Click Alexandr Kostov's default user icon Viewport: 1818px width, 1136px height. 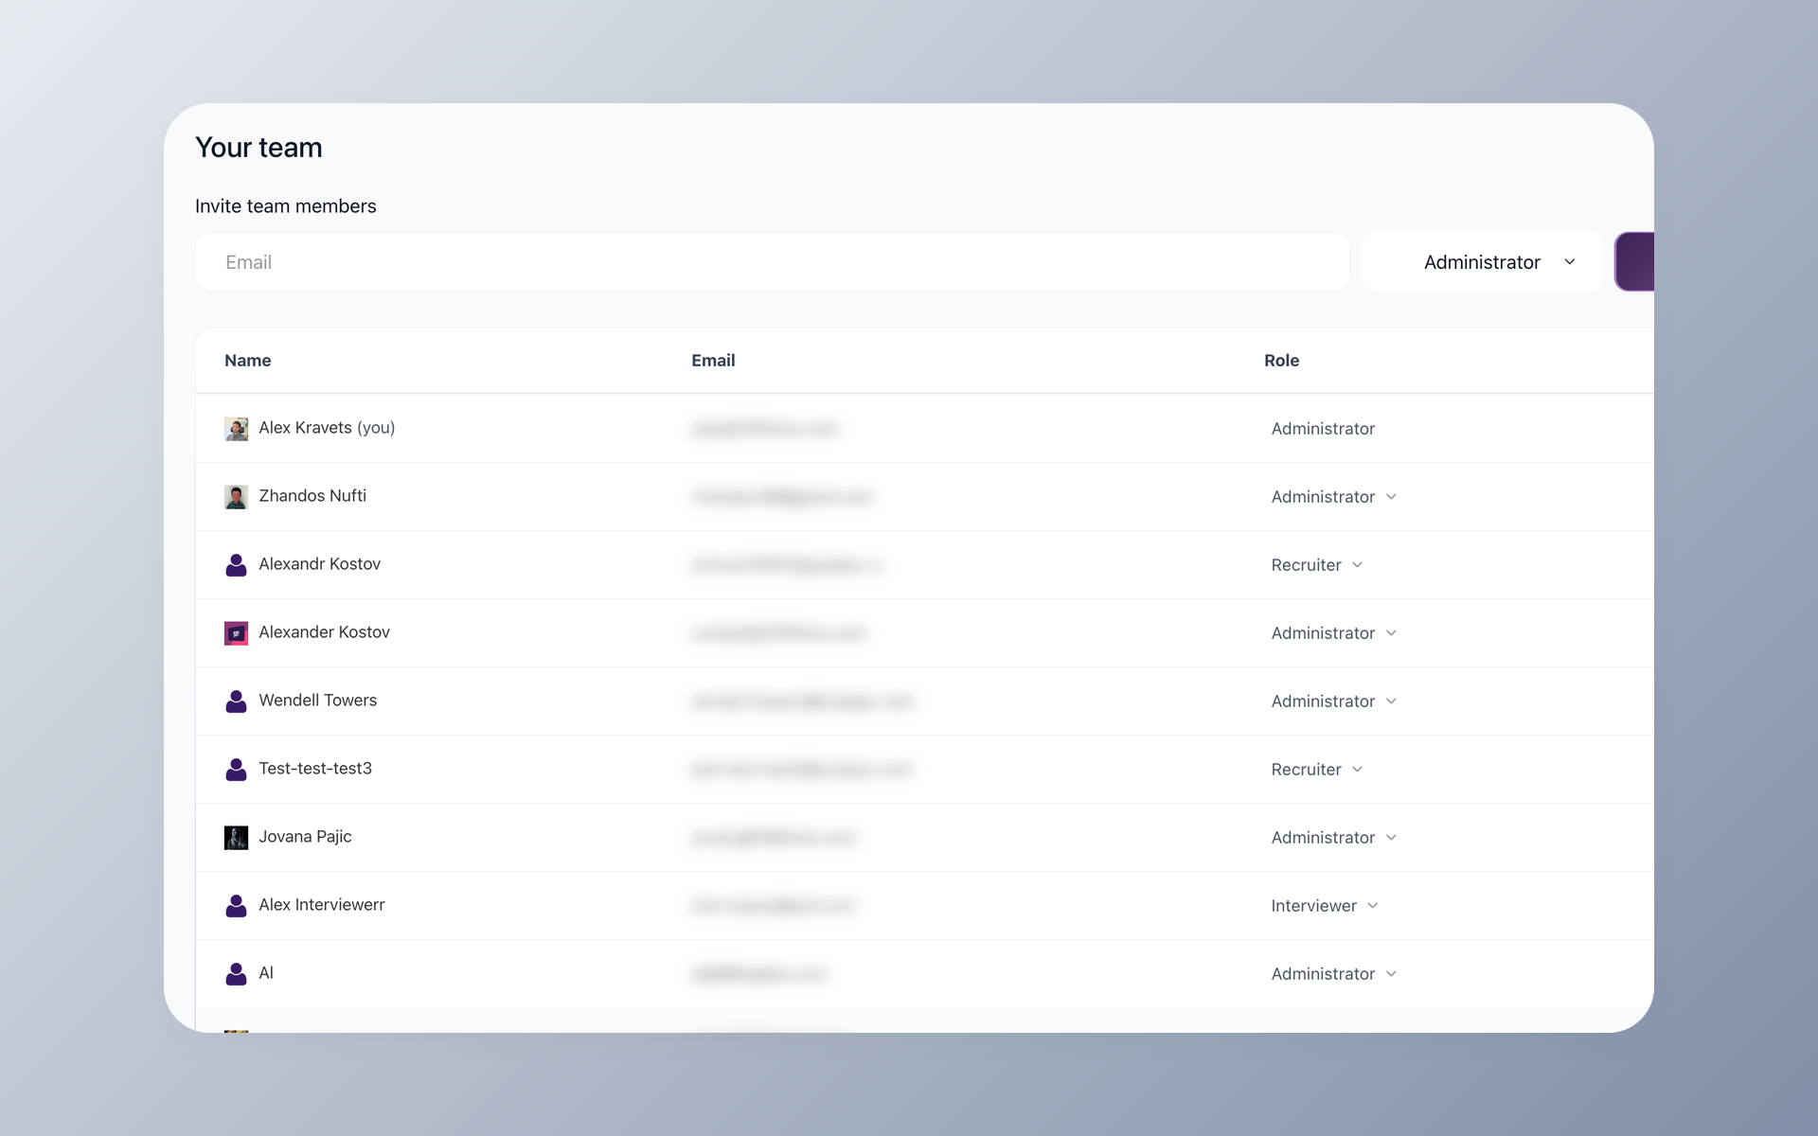[236, 565]
